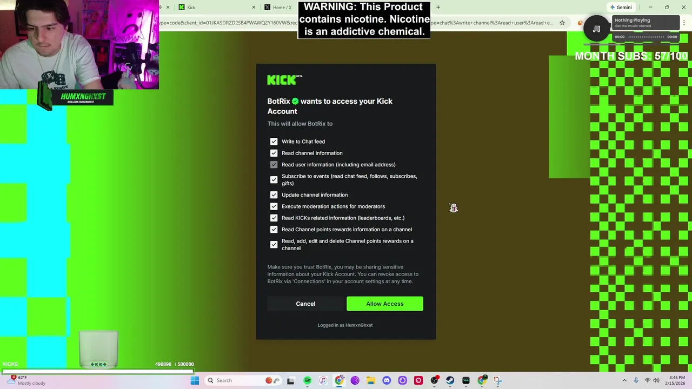Open the Music app from the taskbar
Screen dimensions: 692x389
323,380
